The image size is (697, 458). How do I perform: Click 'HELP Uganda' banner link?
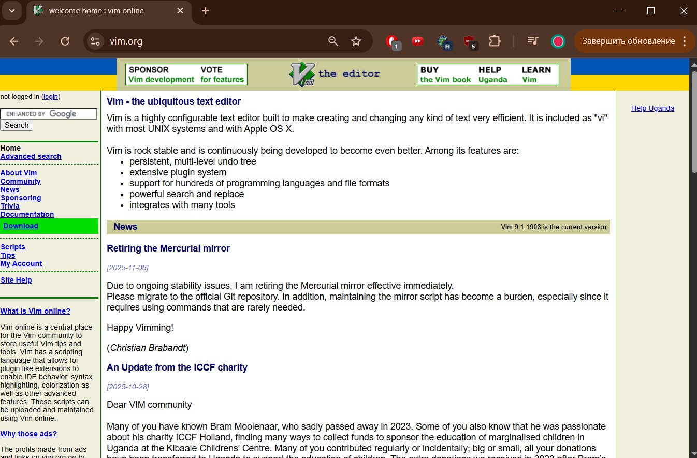click(493, 75)
